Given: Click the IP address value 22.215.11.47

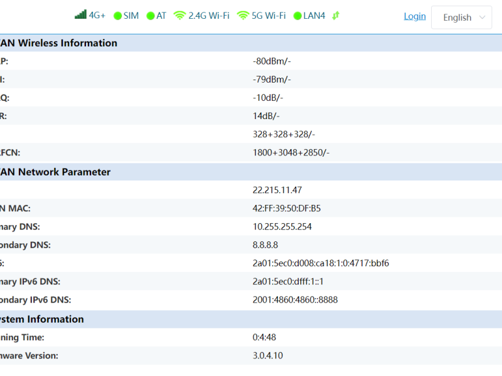Looking at the screenshot, I should pos(277,190).
